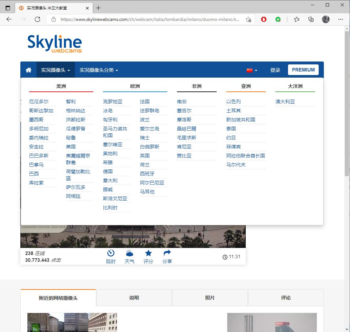Open the China flag language dropdown

tap(252, 70)
